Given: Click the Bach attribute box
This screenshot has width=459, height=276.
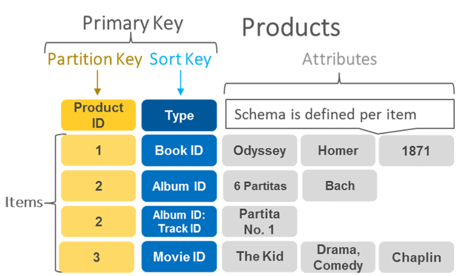Looking at the screenshot, I should (340, 186).
